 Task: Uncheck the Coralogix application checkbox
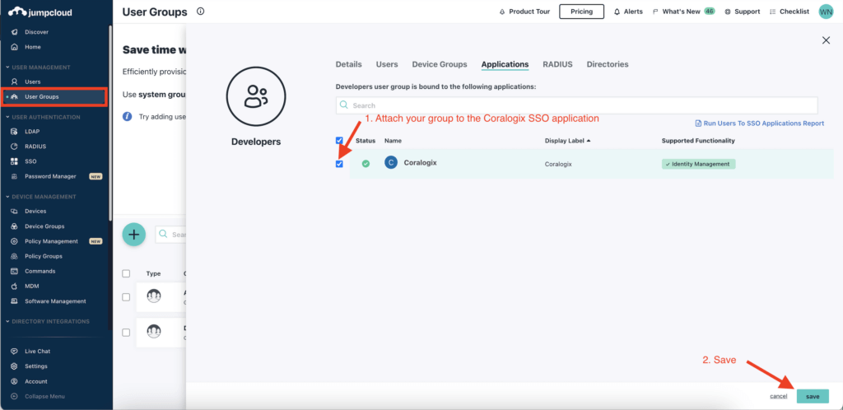[x=339, y=164]
